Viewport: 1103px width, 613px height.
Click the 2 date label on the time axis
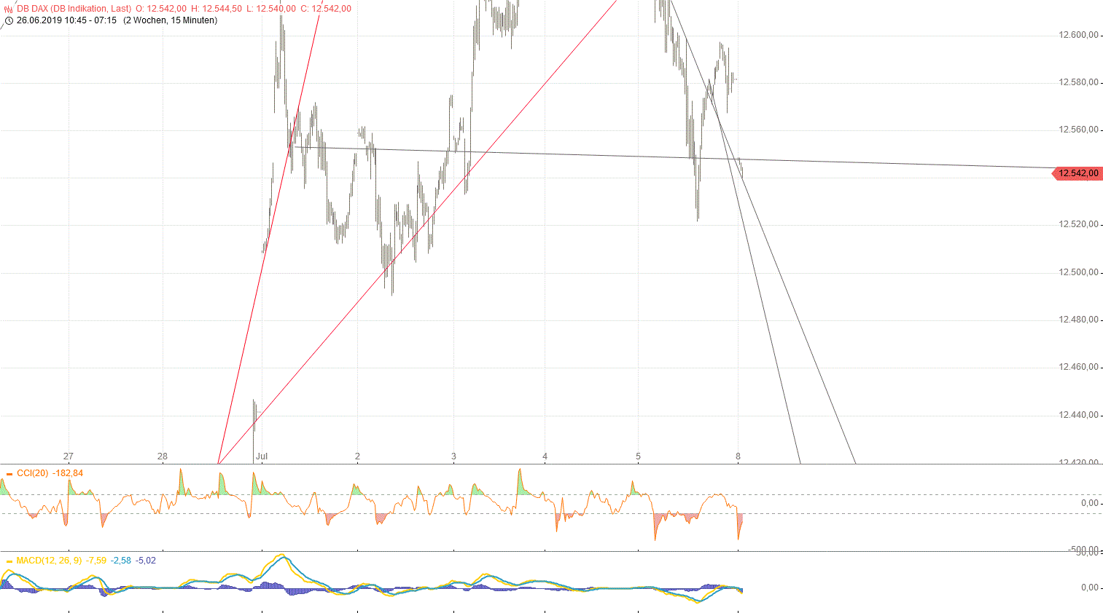click(357, 456)
